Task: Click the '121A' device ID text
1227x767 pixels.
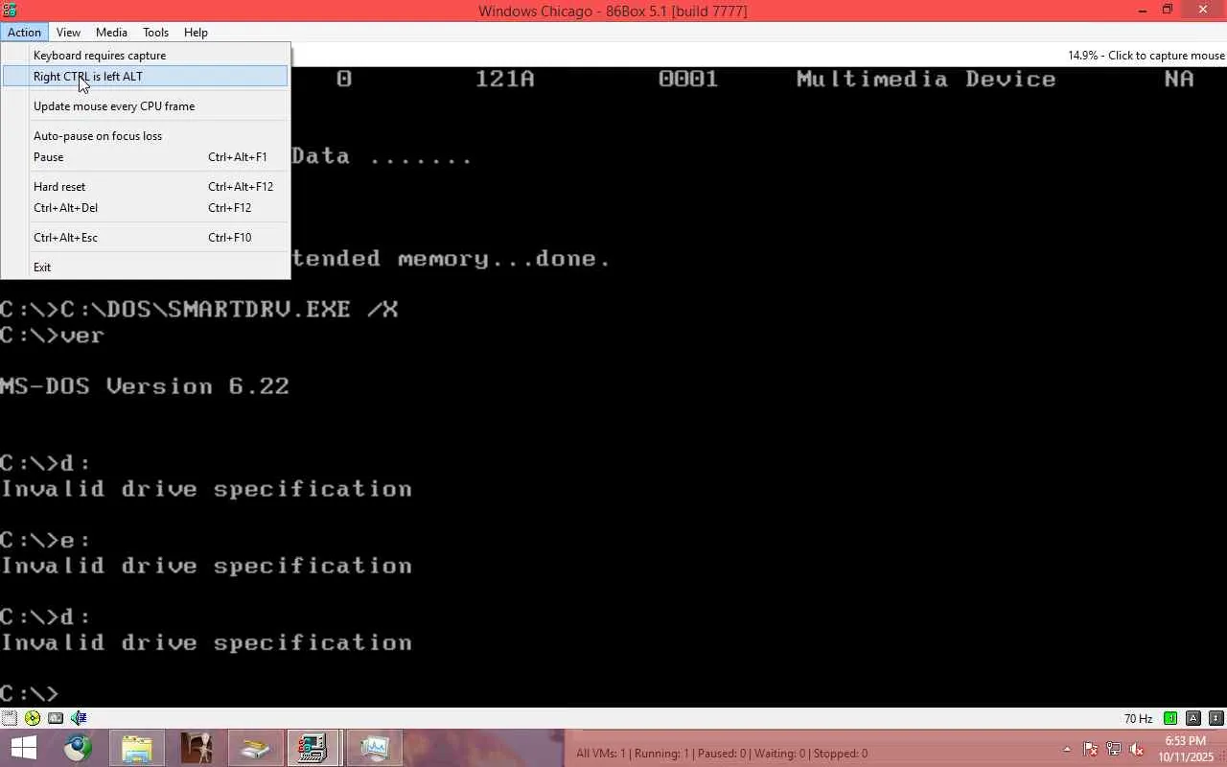Action: pyautogui.click(x=504, y=80)
